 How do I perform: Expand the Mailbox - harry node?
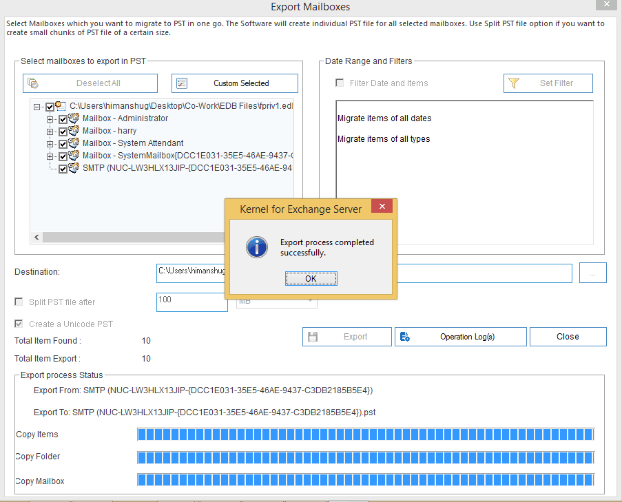coord(50,132)
